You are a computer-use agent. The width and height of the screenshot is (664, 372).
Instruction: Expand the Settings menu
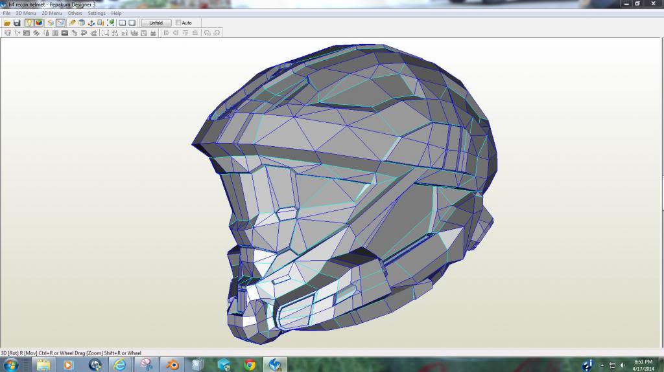[97, 13]
